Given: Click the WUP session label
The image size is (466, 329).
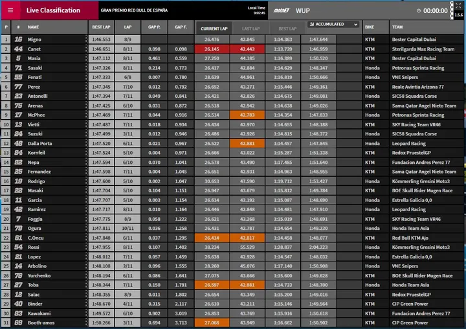Looking at the screenshot, I should (x=302, y=11).
